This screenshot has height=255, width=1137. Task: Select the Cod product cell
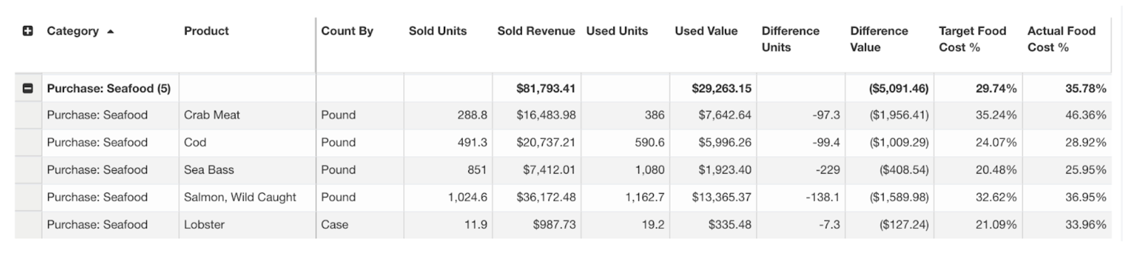coord(195,143)
